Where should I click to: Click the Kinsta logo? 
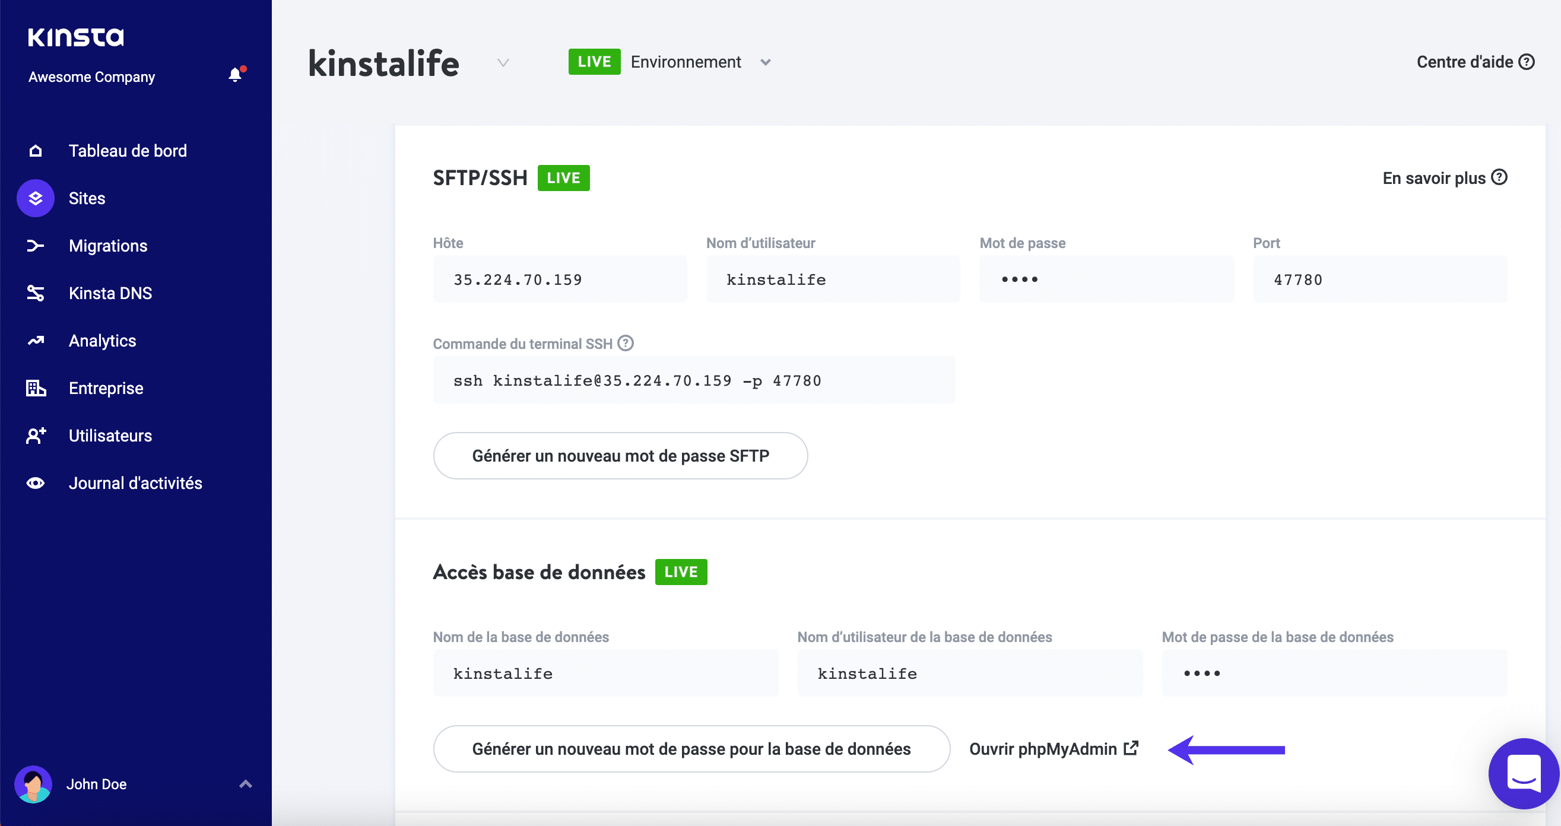click(75, 36)
